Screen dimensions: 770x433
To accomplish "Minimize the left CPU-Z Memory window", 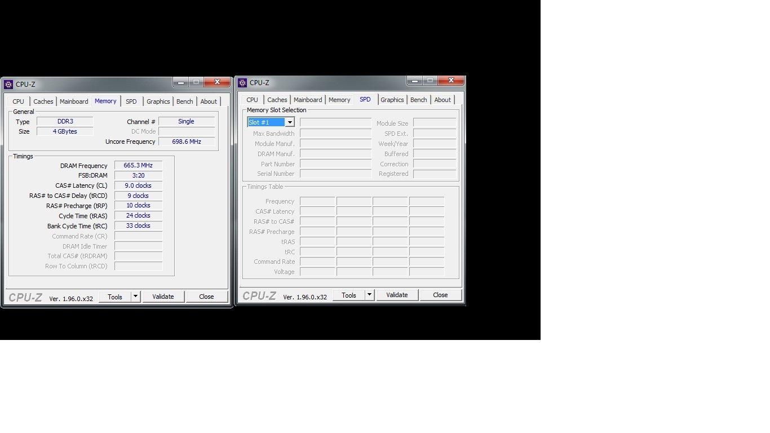I will [x=181, y=82].
